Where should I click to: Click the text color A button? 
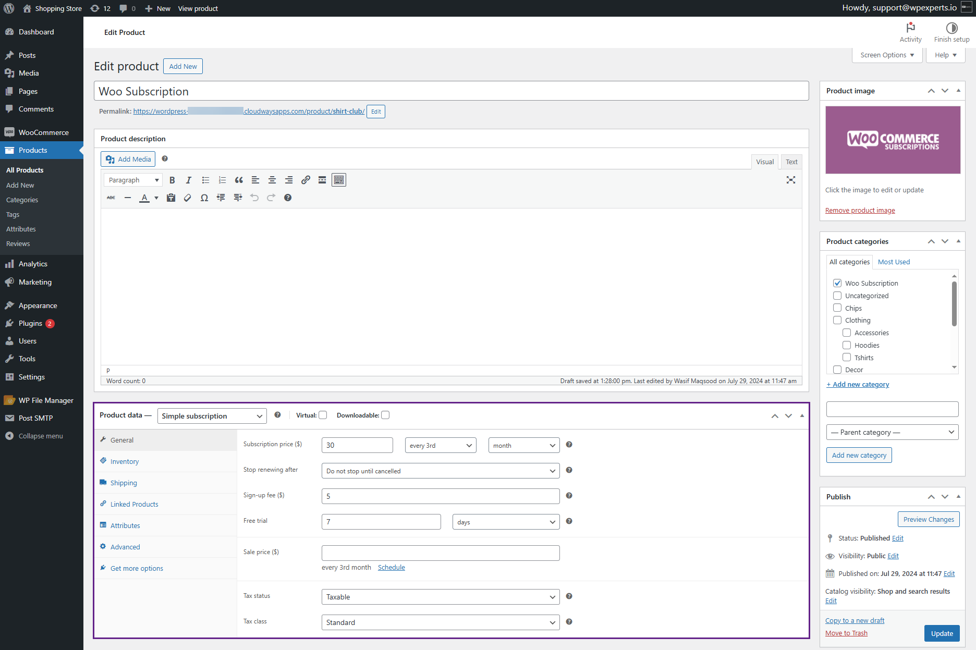(144, 198)
